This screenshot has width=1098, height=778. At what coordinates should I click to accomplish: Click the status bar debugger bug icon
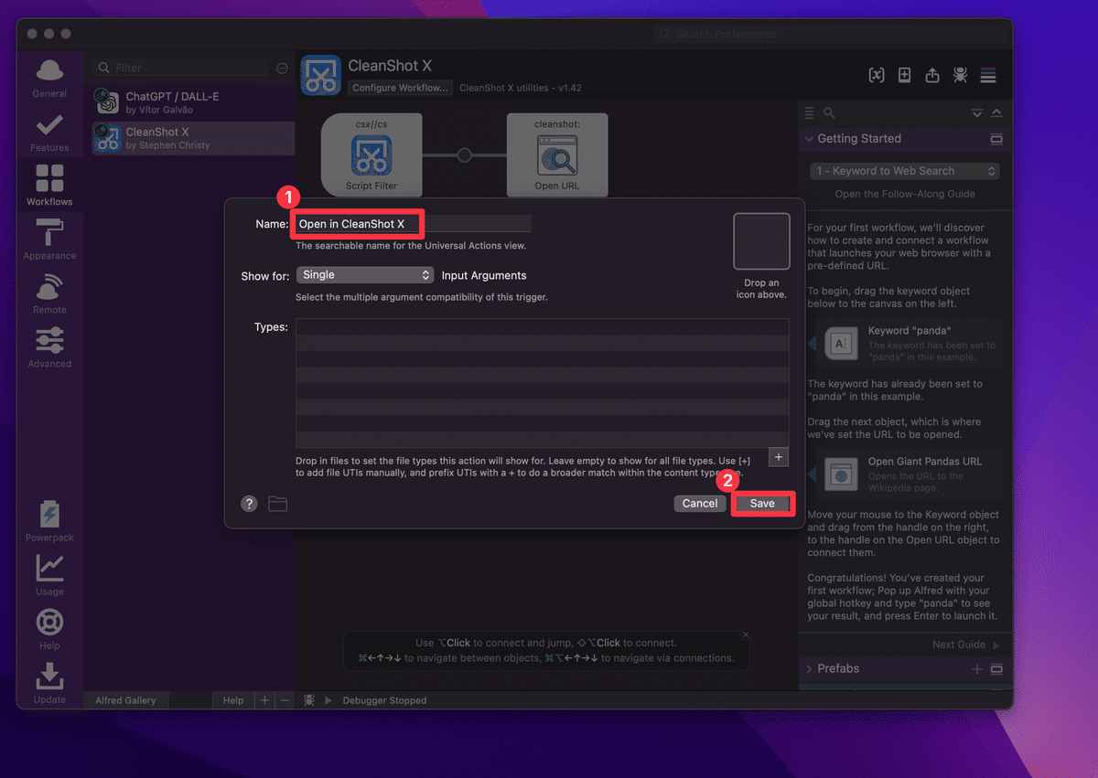(x=309, y=700)
